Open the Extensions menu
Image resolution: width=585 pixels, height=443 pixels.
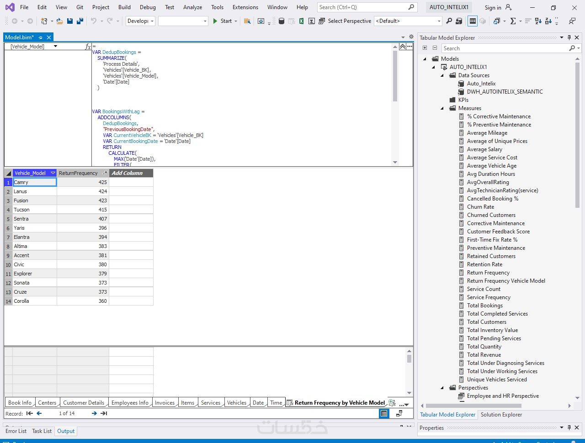(x=245, y=7)
